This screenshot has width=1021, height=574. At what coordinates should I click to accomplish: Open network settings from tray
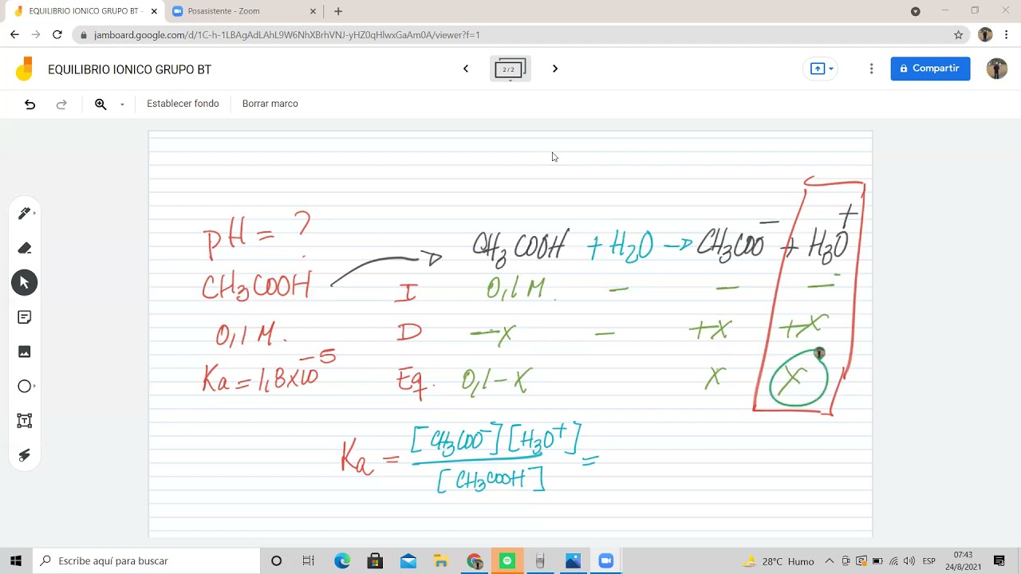pyautogui.click(x=893, y=561)
